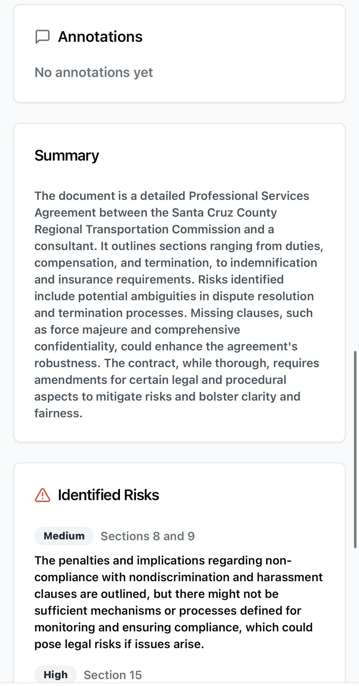Click the "No annotations yet" placeholder text
This screenshot has width=359, height=686.
[x=94, y=72]
